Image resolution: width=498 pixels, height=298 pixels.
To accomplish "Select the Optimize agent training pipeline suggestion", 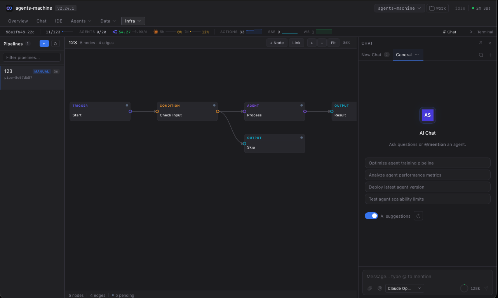I will pos(427,163).
